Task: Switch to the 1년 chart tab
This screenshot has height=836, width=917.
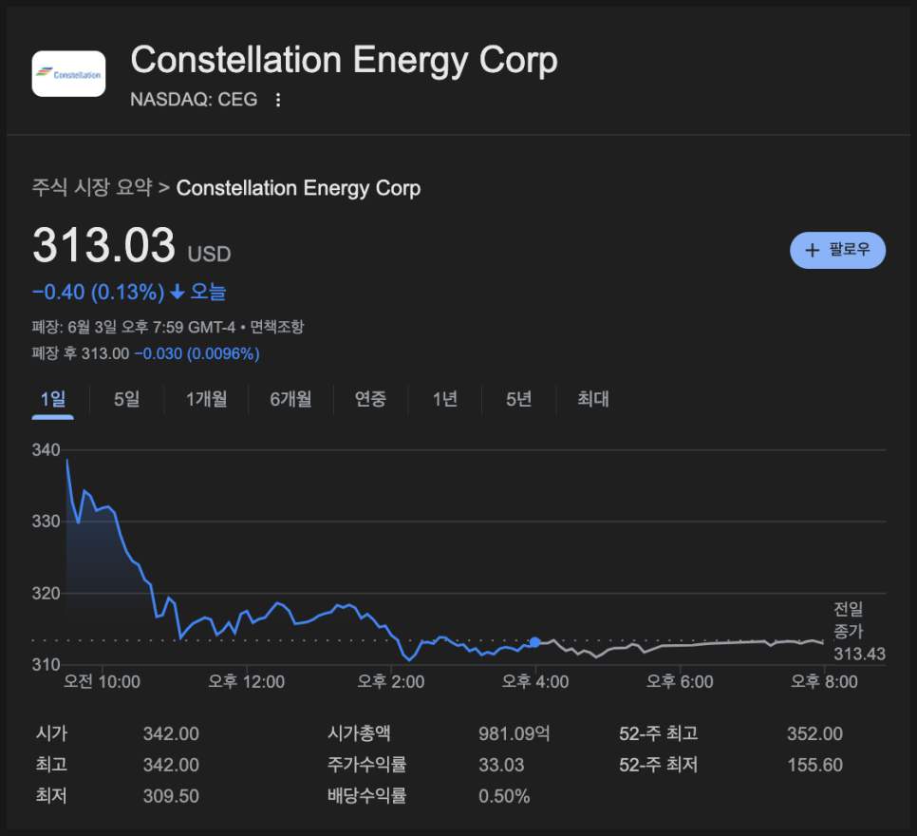Action: point(445,399)
